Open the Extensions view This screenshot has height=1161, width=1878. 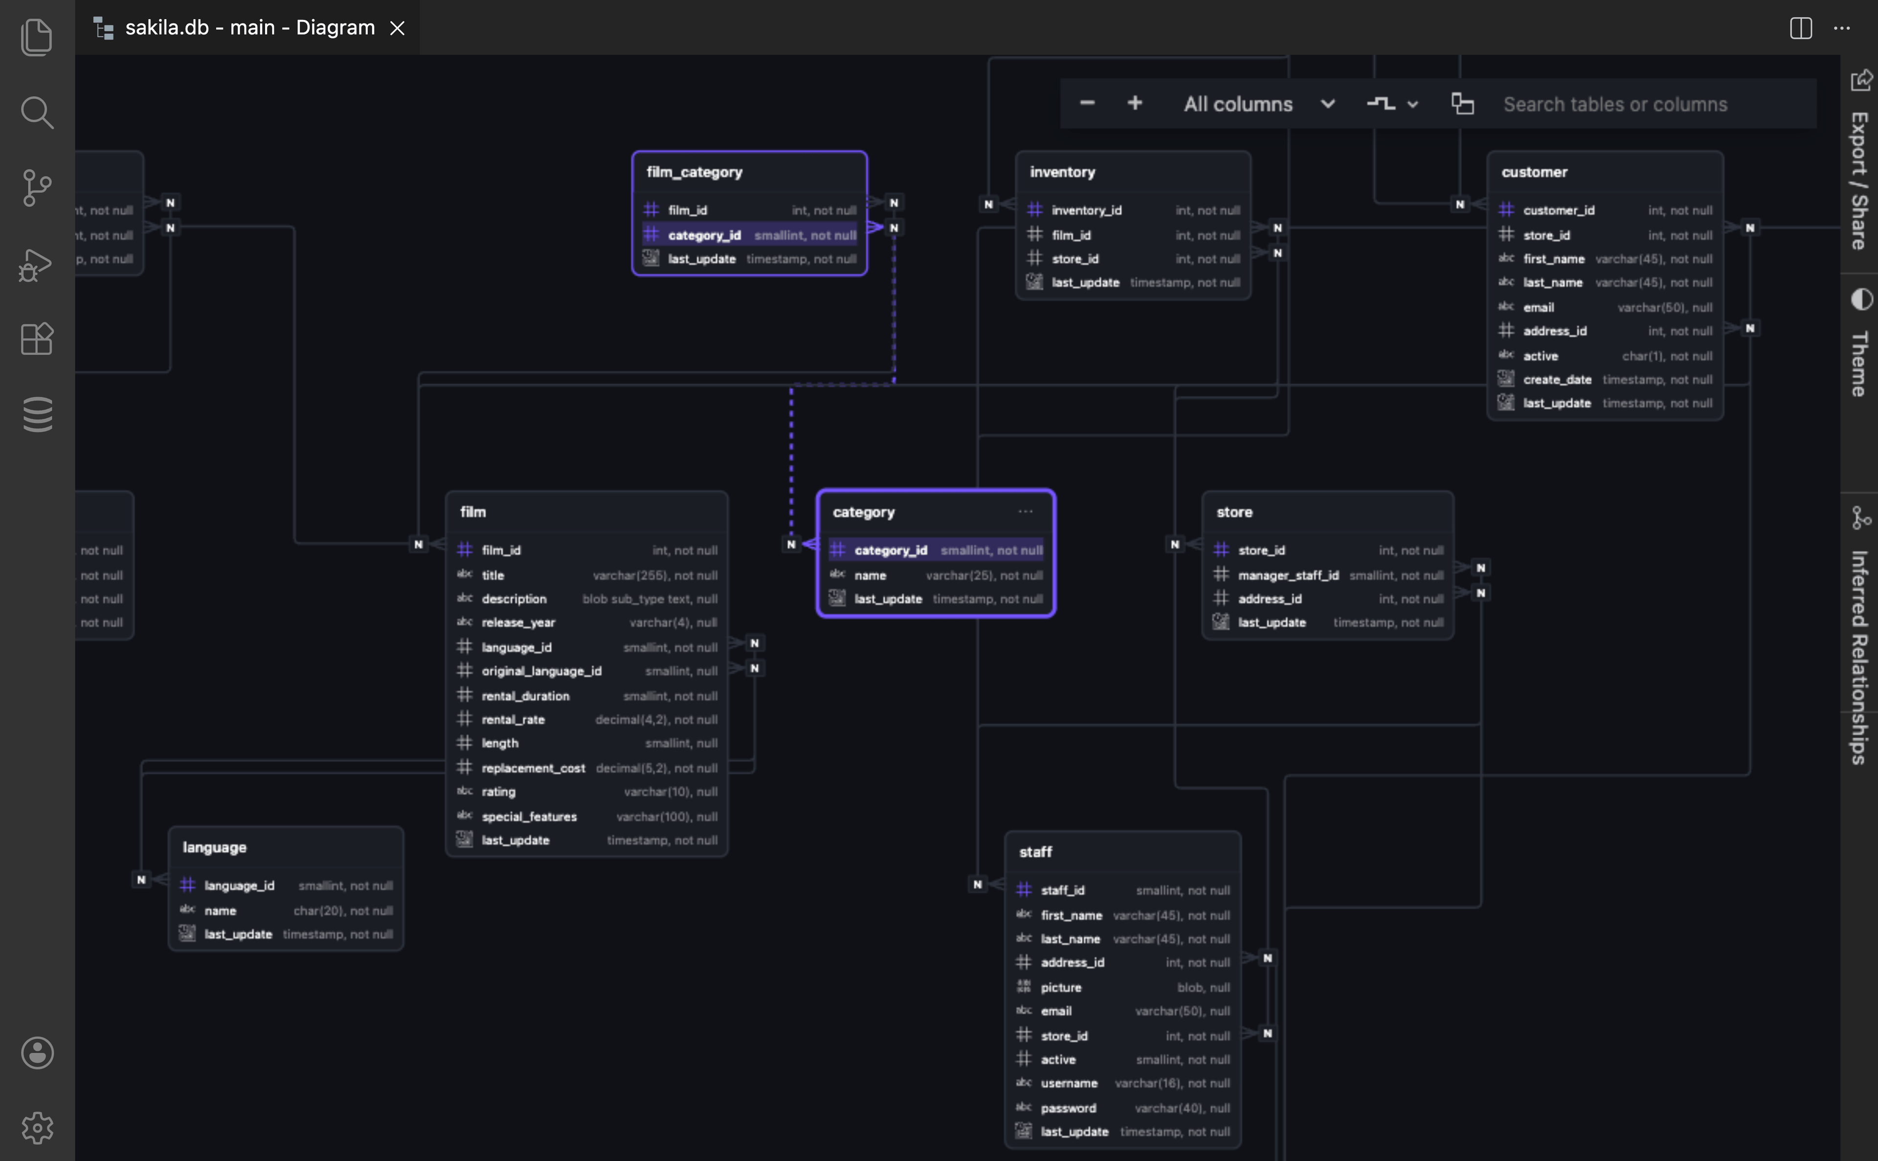point(37,339)
